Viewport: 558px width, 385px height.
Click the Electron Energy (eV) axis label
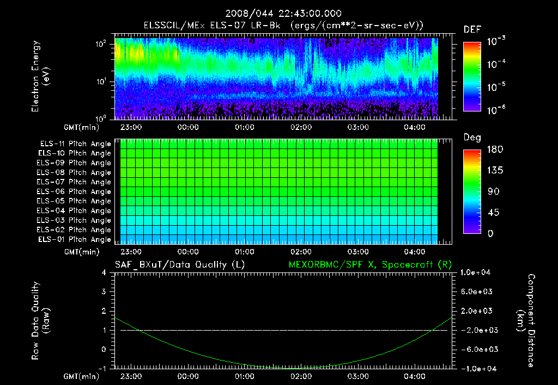[40, 76]
